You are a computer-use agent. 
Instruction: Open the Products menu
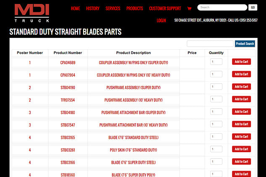135,8
